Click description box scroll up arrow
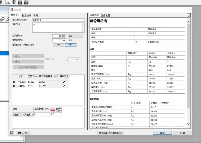The height and width of the screenshot is (143, 201). click(x=82, y=25)
